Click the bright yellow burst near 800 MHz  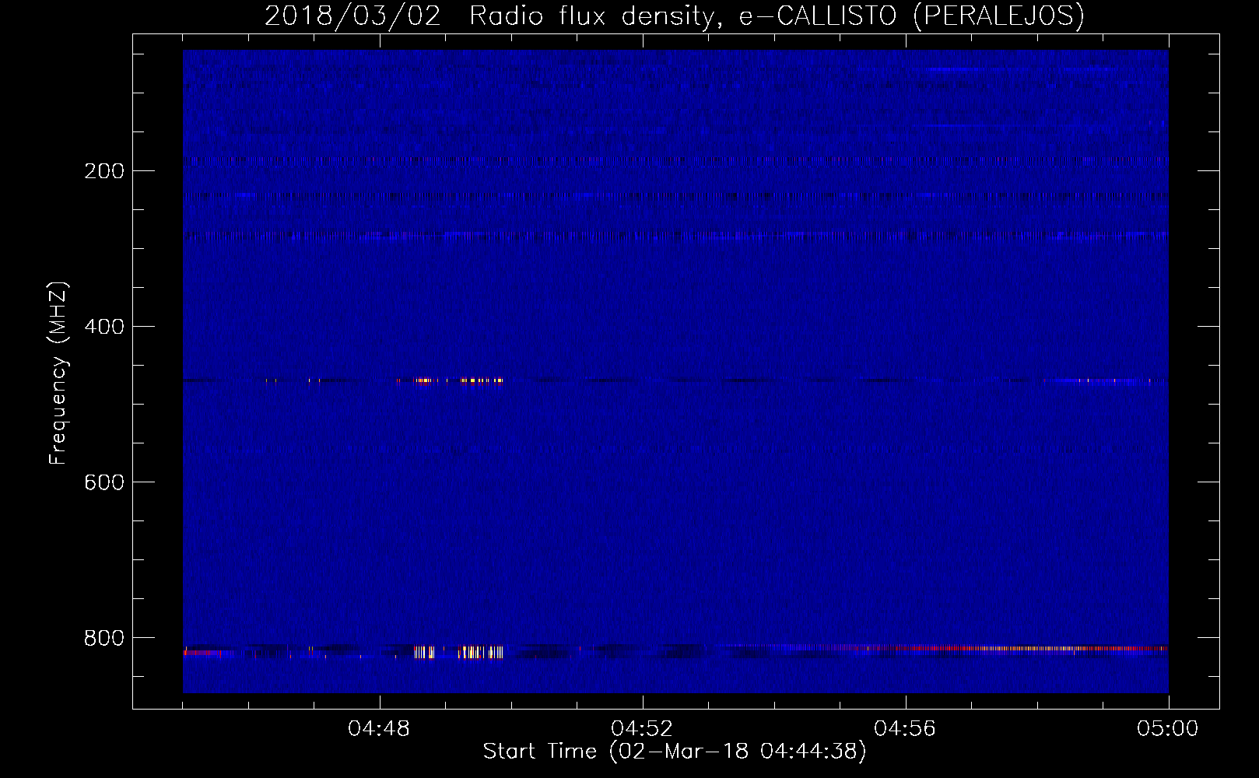tap(459, 652)
